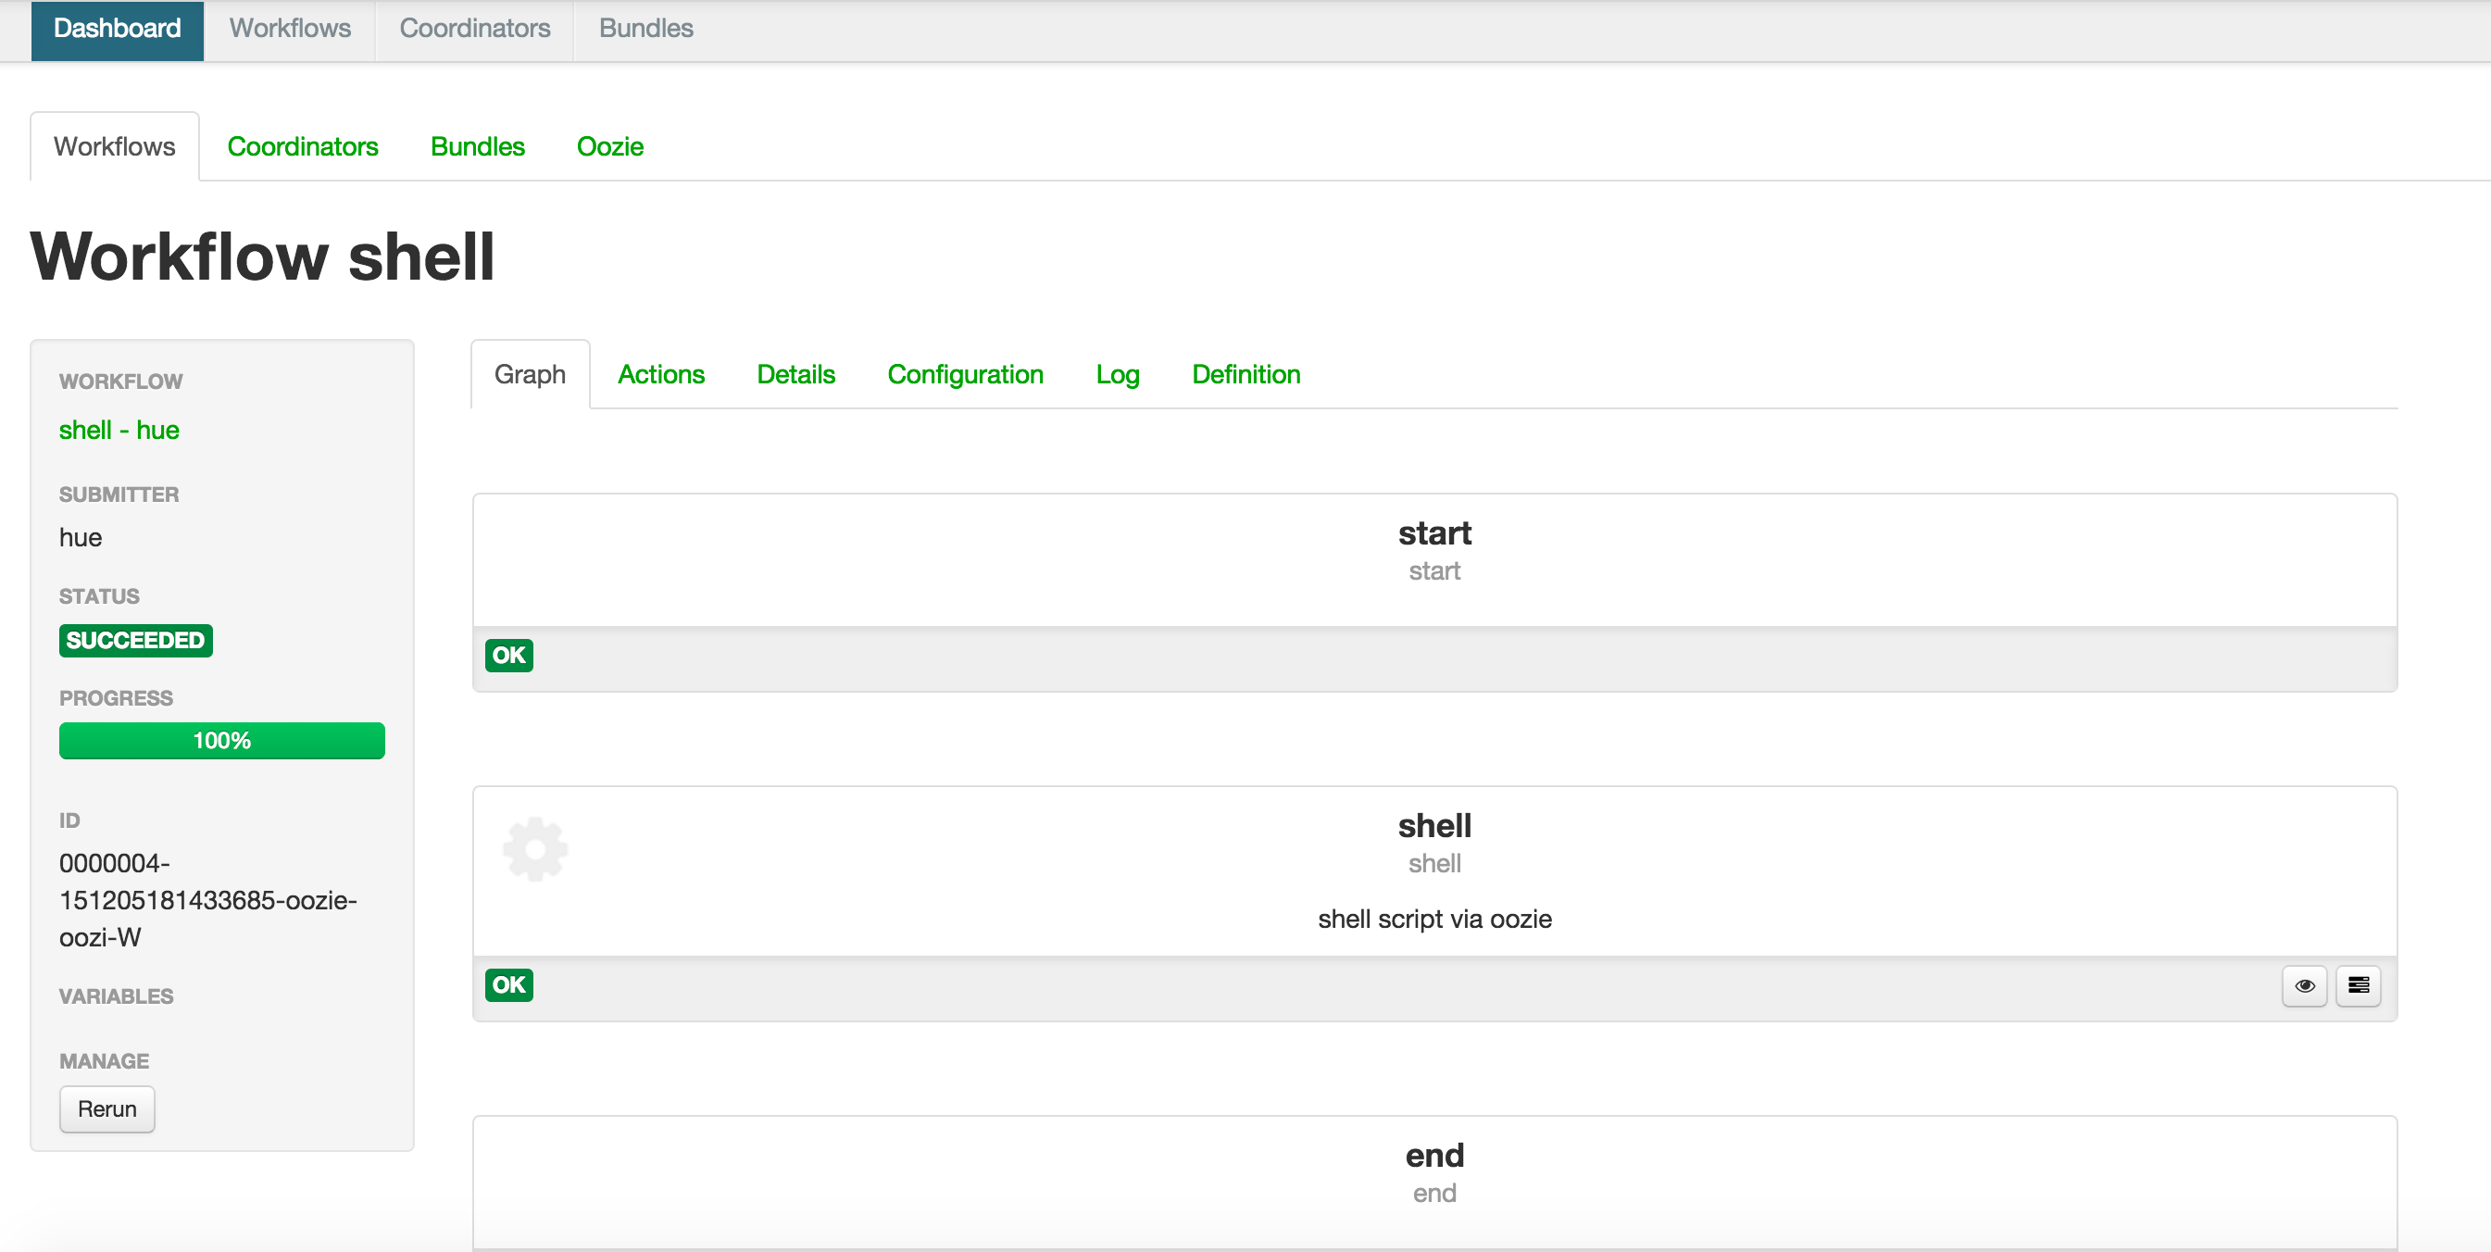Click the 100% progress bar
This screenshot has width=2491, height=1252.
[x=221, y=740]
